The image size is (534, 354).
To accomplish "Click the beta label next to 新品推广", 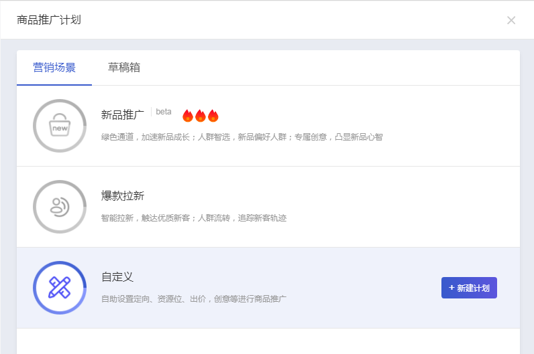I will (x=164, y=112).
